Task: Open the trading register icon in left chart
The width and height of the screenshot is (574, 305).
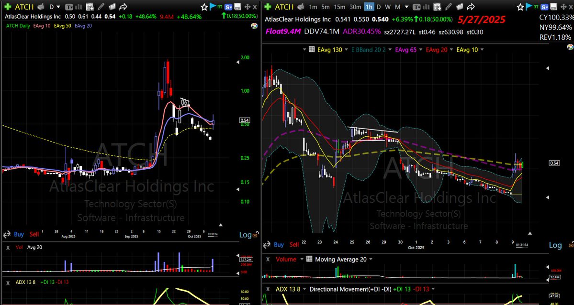Action: click(x=41, y=7)
